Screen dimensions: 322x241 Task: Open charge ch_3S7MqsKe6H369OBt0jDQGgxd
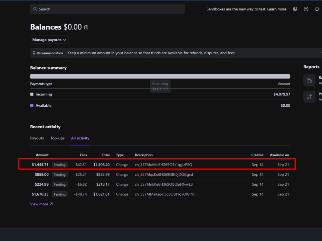[x=164, y=174]
